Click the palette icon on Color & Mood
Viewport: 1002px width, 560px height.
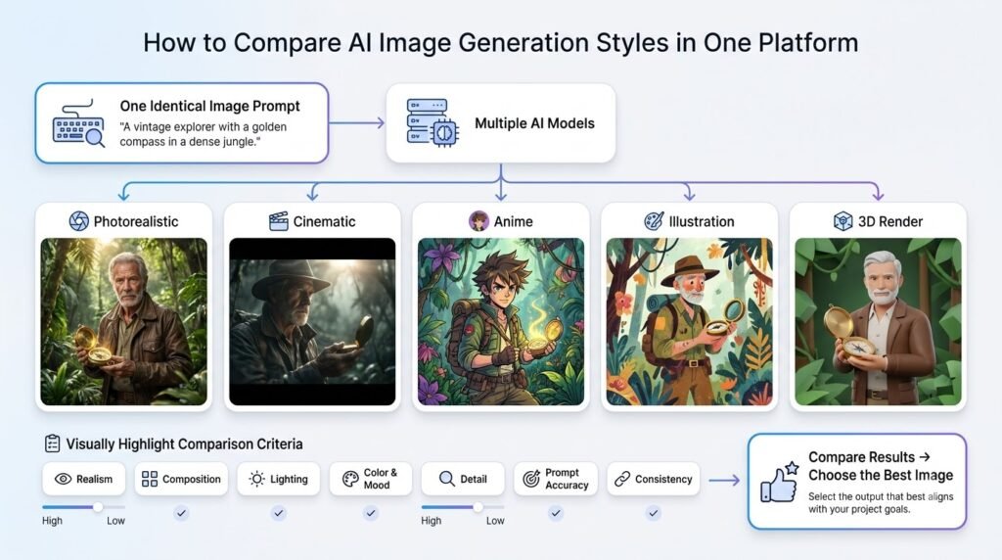[x=350, y=479]
